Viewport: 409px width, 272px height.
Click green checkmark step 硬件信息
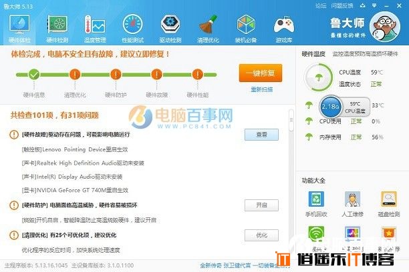pos(34,75)
